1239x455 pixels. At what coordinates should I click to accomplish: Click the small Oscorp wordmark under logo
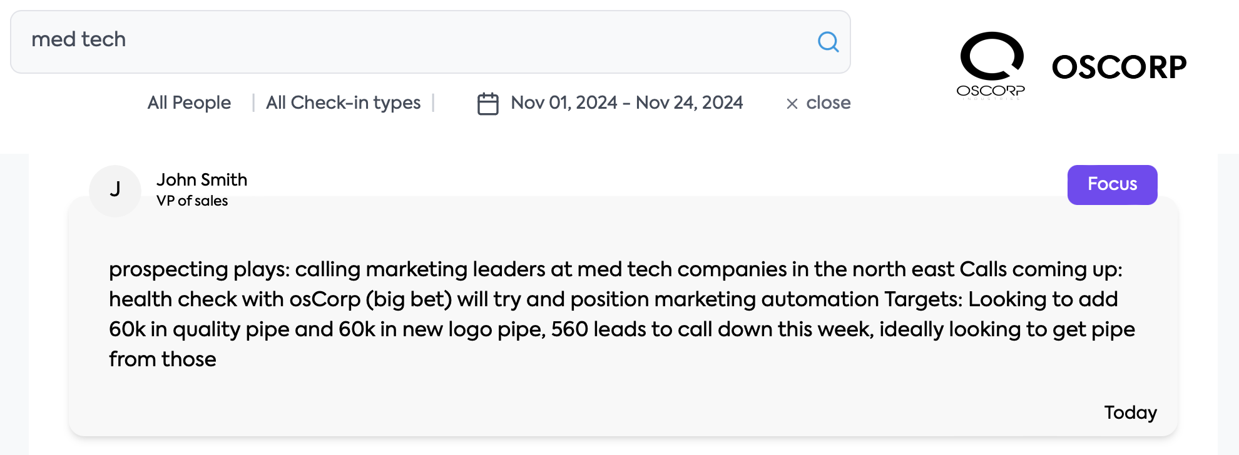click(x=991, y=91)
